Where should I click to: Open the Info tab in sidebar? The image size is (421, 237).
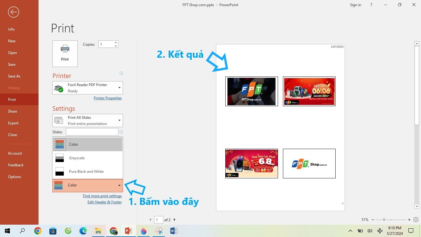point(19,29)
